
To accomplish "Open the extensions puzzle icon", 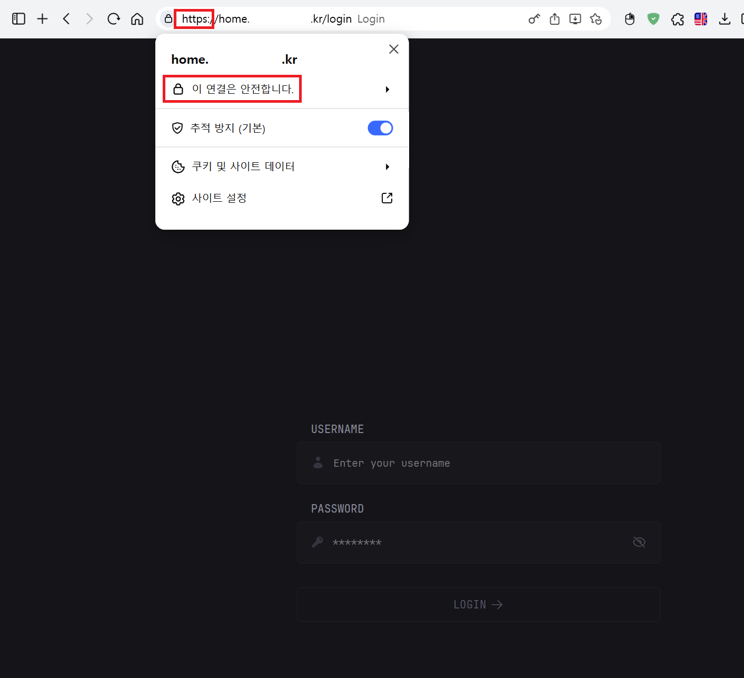I will coord(677,19).
